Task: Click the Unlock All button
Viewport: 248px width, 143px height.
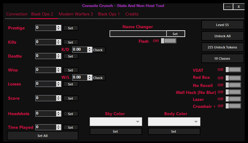Action: pyautogui.click(x=222, y=36)
